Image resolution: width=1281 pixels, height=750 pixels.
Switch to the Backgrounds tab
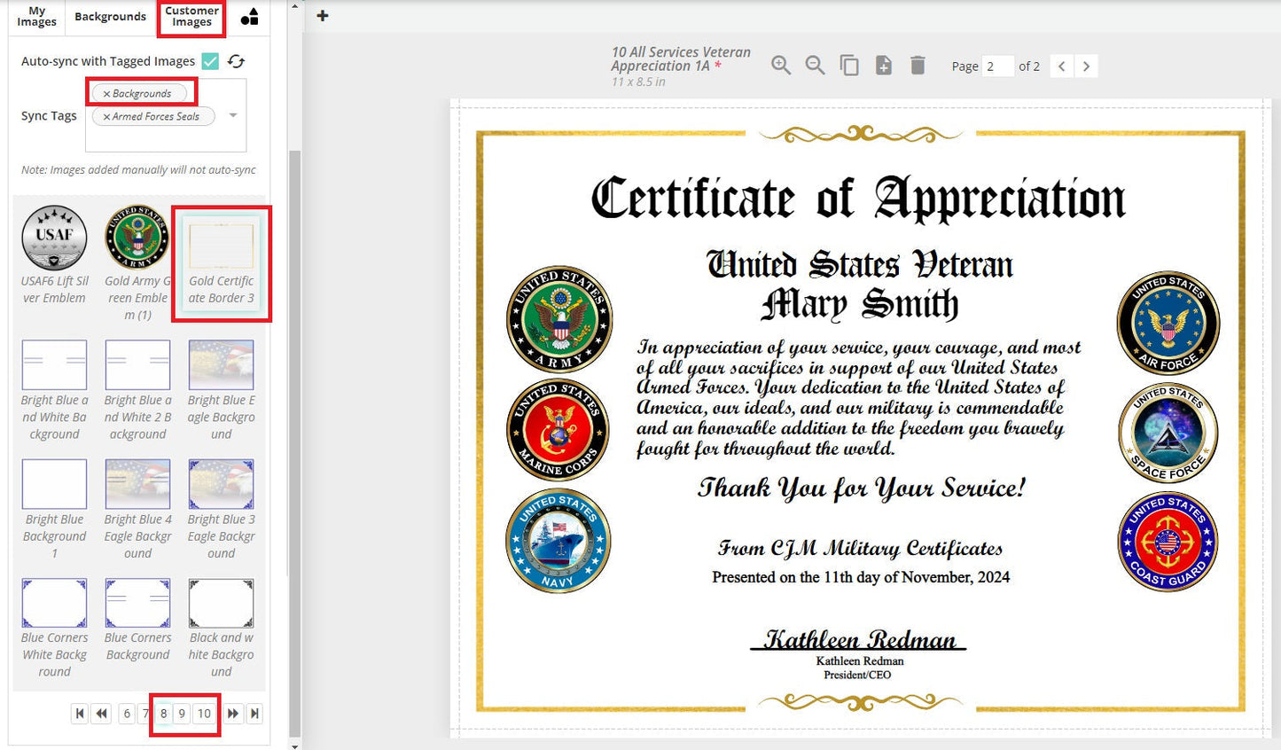coord(110,16)
